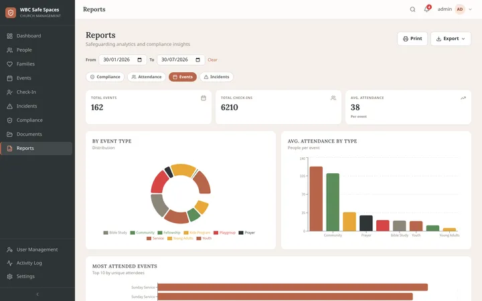482x301 pixels.
Task: Click the calendar icon on Total Events card
Action: [x=204, y=98]
